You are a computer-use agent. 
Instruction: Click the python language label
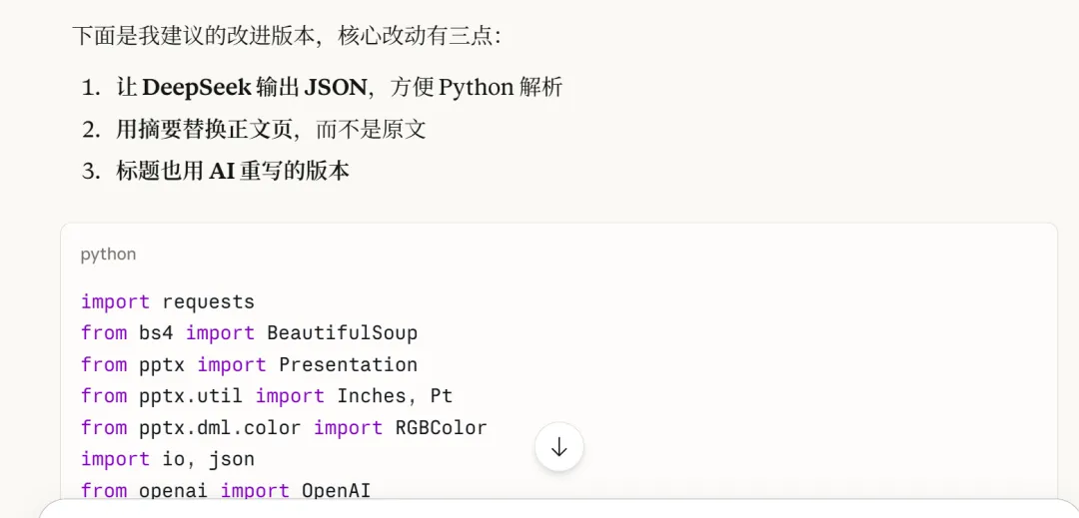point(108,255)
